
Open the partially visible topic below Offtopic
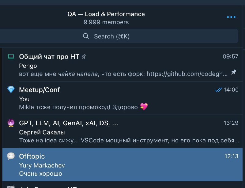tap(123, 185)
